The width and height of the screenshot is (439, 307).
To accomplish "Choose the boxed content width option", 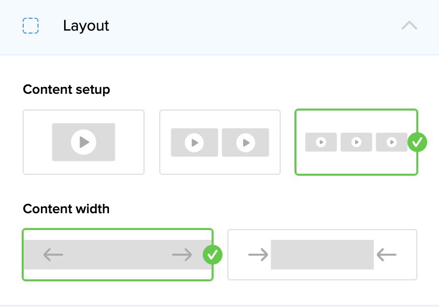I will [322, 255].
